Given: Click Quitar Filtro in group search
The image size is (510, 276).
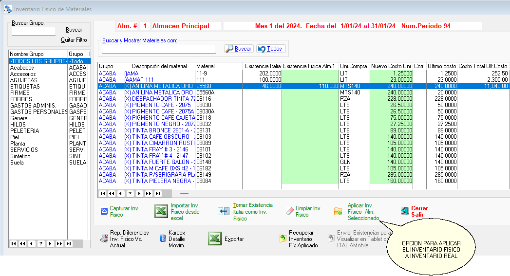Looking at the screenshot, I should pos(74,40).
